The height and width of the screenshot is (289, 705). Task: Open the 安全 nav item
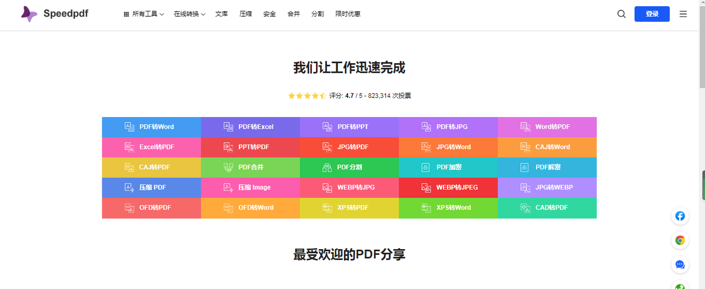269,14
